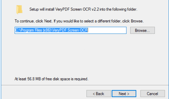The width and height of the screenshot is (169, 99).
Task: Go back using the < Back button
Action: (x=99, y=94)
